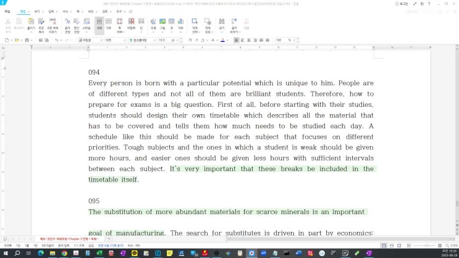Open the 보기 (View) menu
This screenshot has height=258, width=459.
38,11
